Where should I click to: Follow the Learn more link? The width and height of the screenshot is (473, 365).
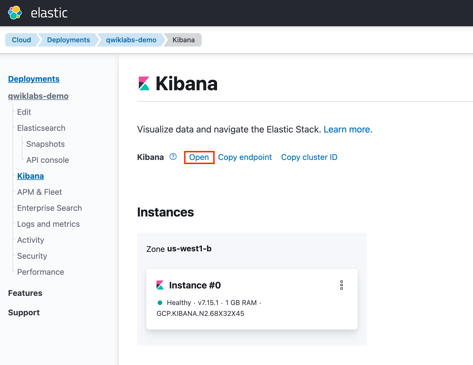tap(348, 130)
